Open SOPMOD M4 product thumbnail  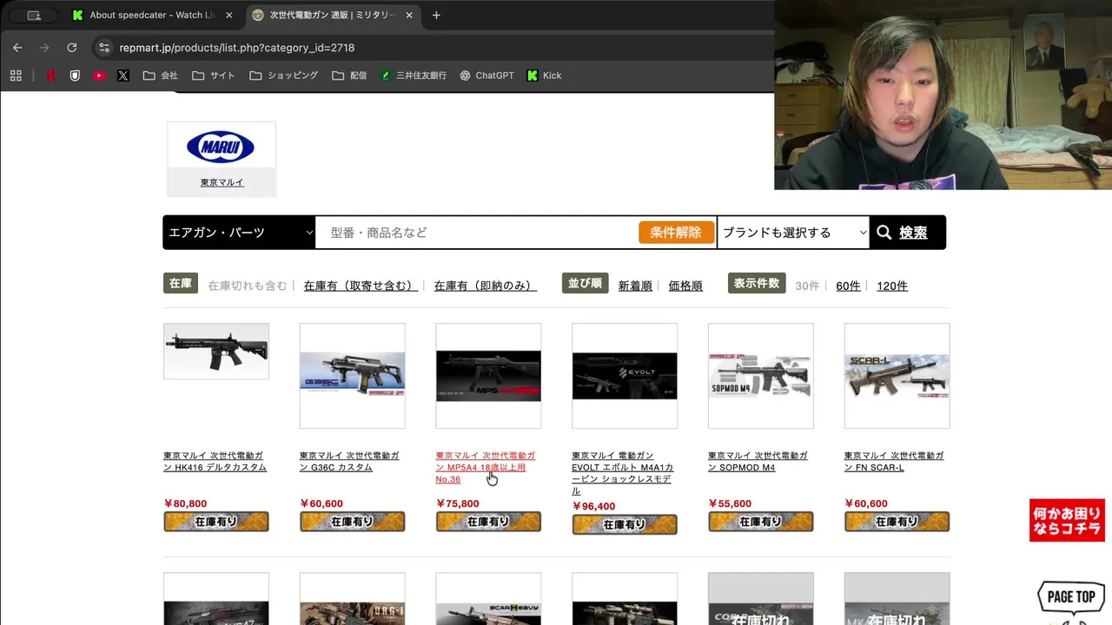761,376
